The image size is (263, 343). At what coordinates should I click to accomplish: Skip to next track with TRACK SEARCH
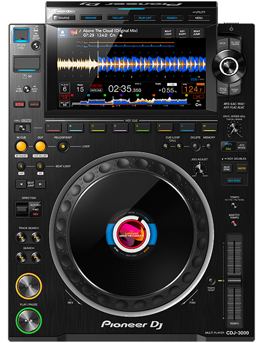pyautogui.click(x=36, y=237)
